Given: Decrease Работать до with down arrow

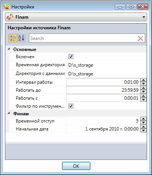Looking at the screenshot, I should pos(143,92).
